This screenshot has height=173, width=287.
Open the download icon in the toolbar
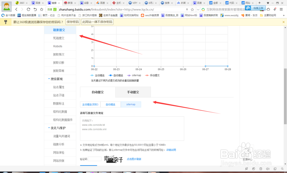pyautogui.click(x=275, y=9)
